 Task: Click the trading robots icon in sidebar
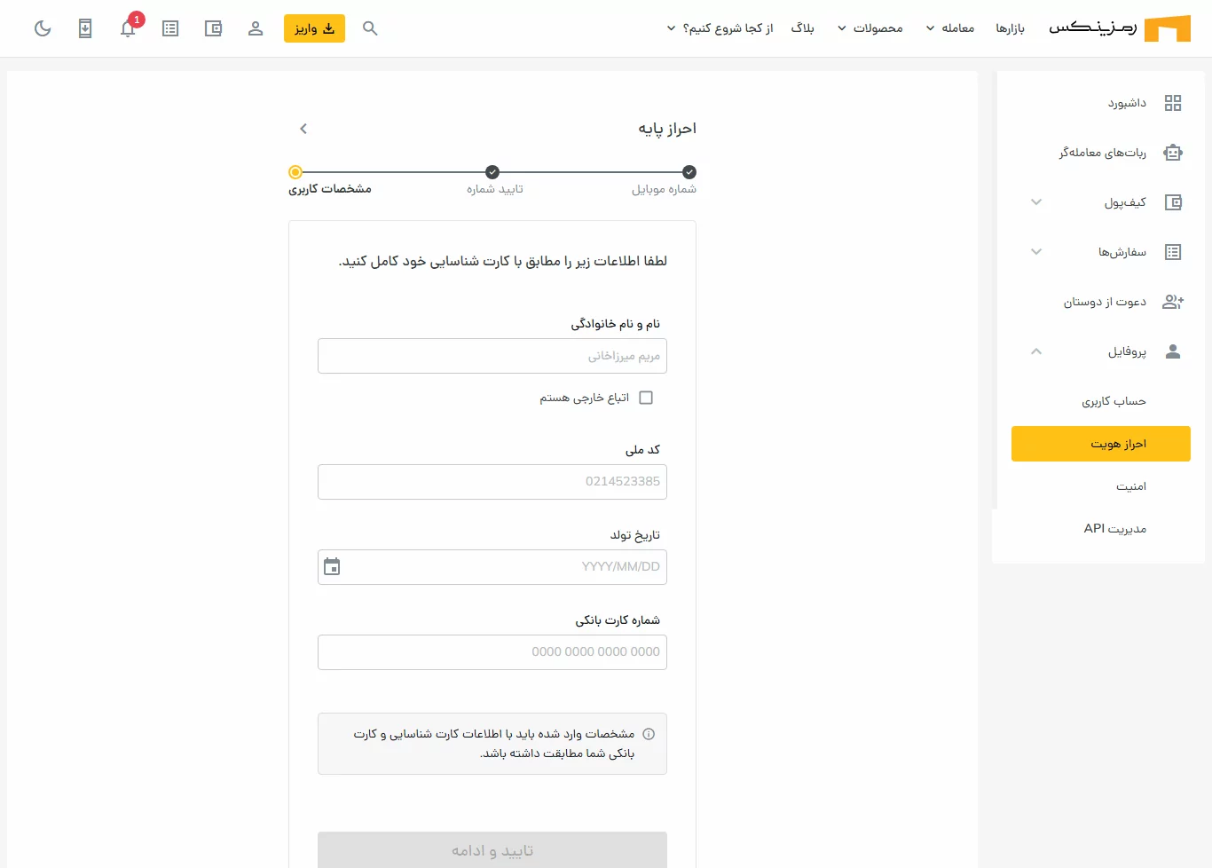(1173, 153)
